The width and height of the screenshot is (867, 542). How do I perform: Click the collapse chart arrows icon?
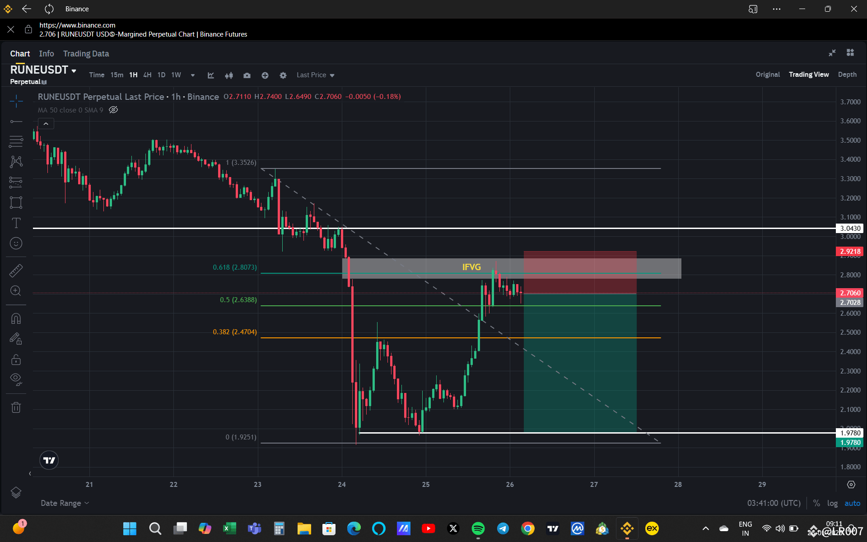point(832,53)
